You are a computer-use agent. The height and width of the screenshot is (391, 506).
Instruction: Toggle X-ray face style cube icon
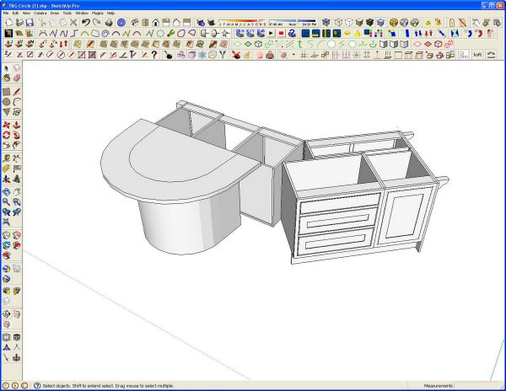point(326,22)
